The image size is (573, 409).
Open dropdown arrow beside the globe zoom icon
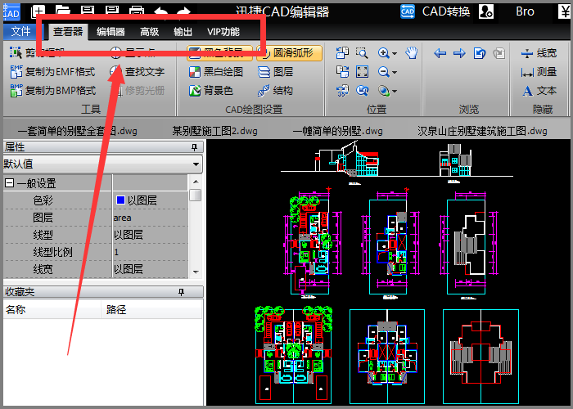click(395, 91)
